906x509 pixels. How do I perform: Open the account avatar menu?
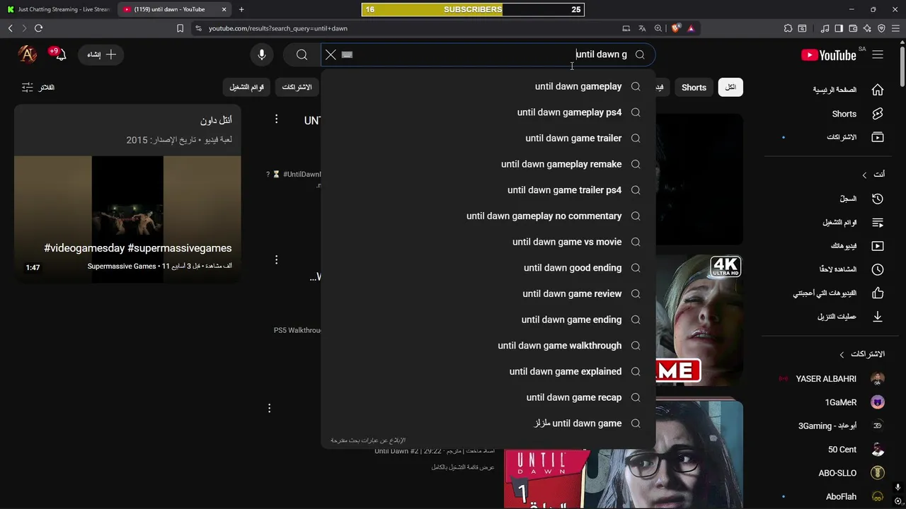pyautogui.click(x=27, y=54)
